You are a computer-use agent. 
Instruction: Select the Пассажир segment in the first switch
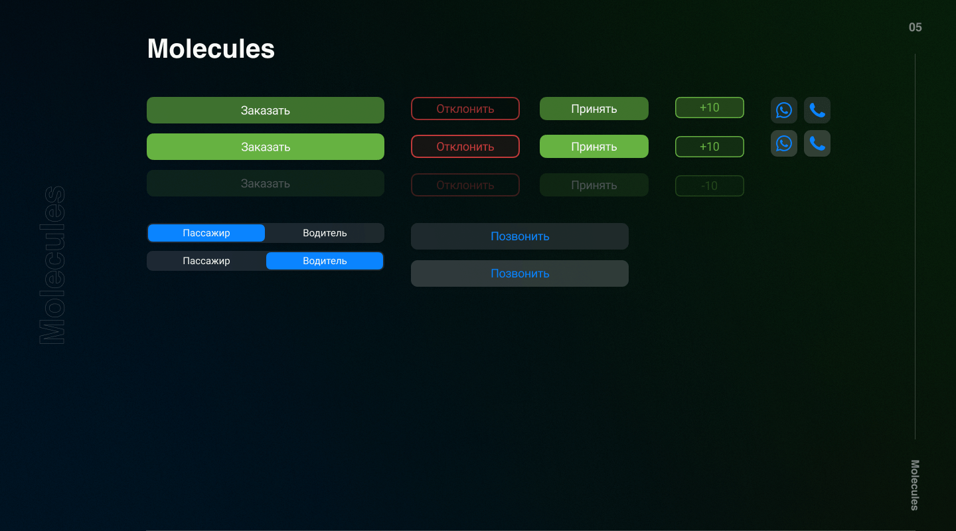pyautogui.click(x=206, y=233)
